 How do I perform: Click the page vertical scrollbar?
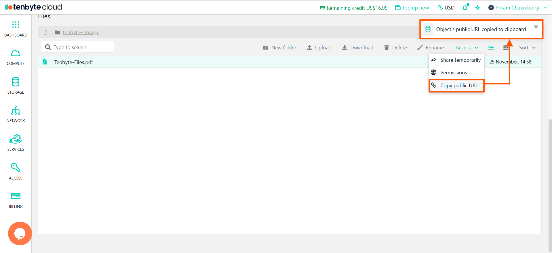tap(550, 185)
